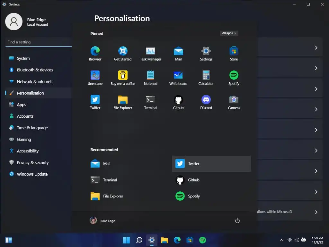
Task: Open Network & internet settings
Action: (x=39, y=81)
